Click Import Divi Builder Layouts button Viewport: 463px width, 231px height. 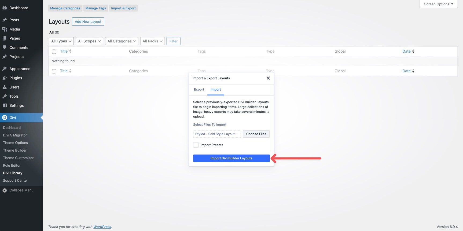coord(231,158)
